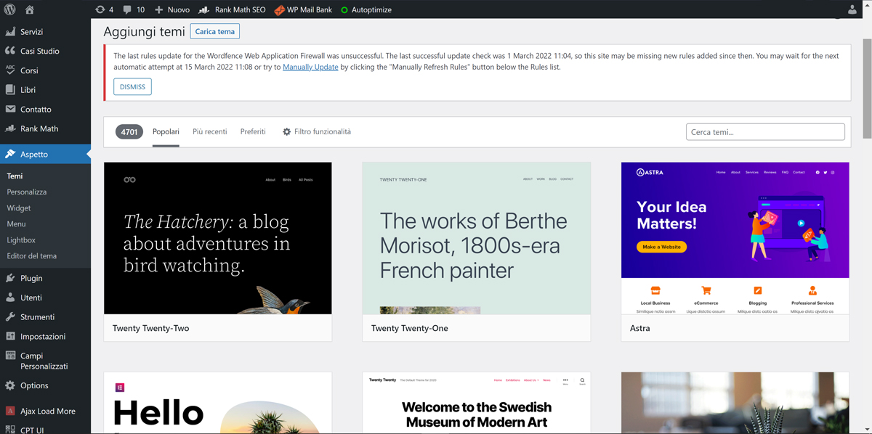This screenshot has height=434, width=872.
Task: Open the Impostazioni sidebar menu label
Action: point(43,336)
